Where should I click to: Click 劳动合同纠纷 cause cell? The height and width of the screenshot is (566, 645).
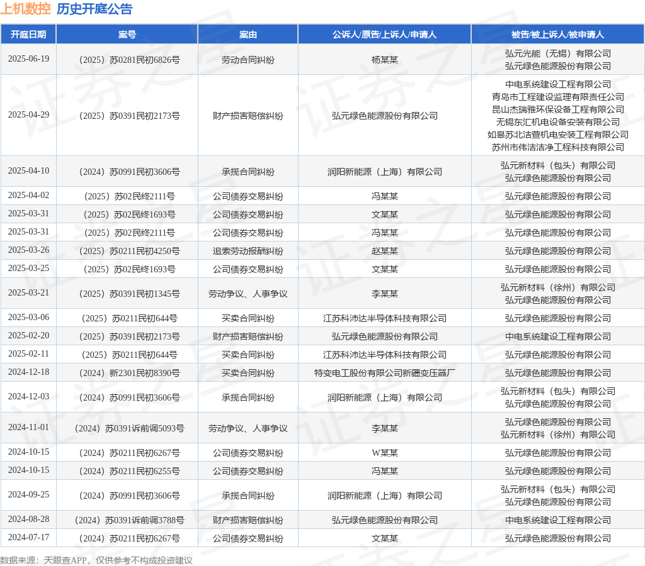coord(248,60)
